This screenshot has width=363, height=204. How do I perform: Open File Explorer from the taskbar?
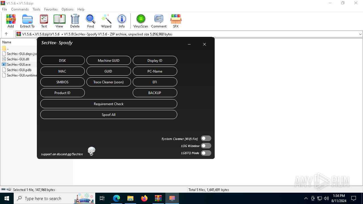pos(130,198)
